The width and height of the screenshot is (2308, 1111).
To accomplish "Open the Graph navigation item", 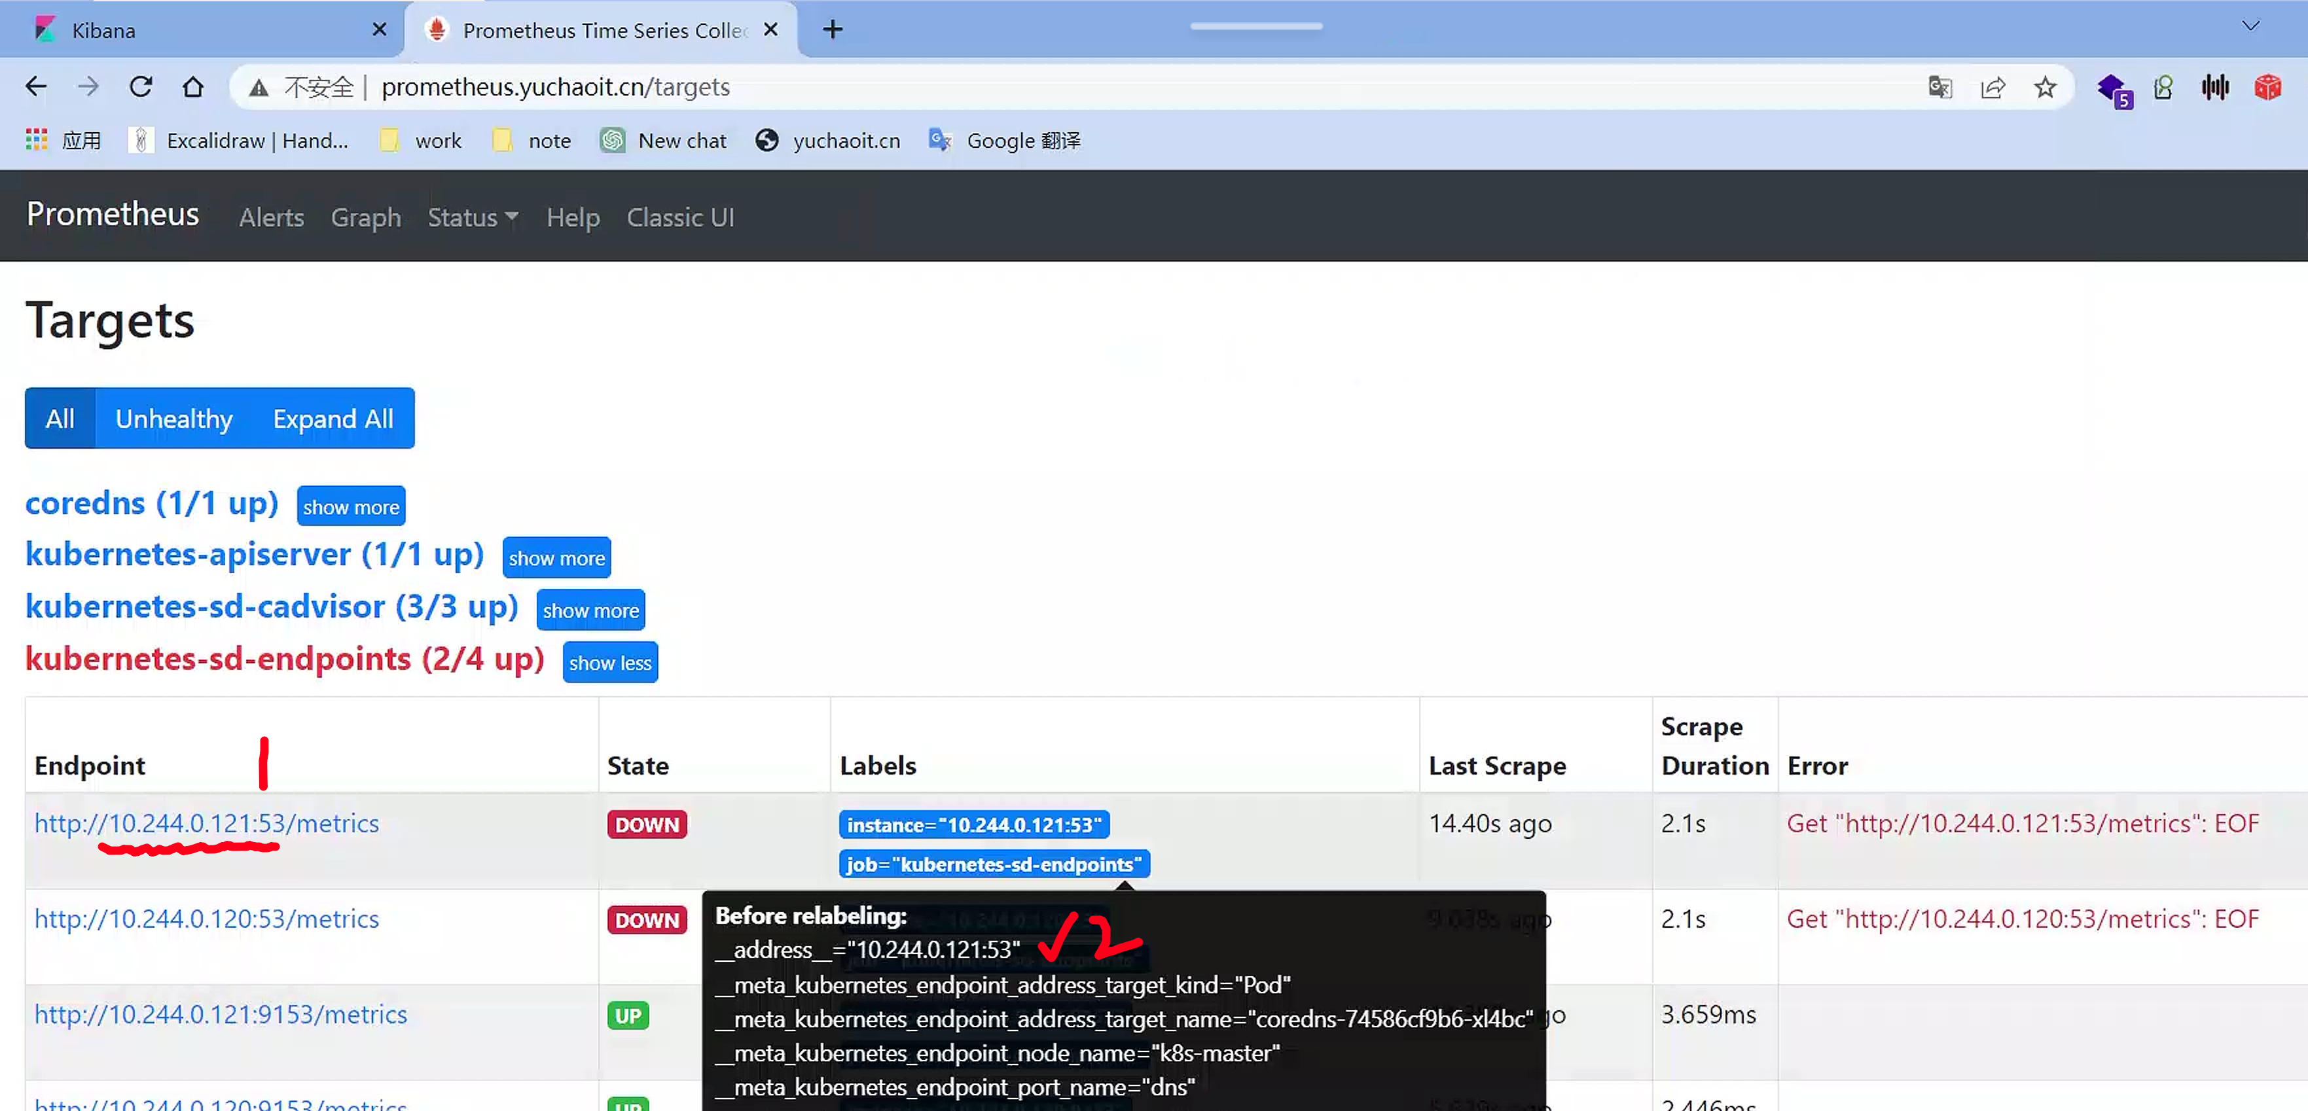I will [x=365, y=217].
